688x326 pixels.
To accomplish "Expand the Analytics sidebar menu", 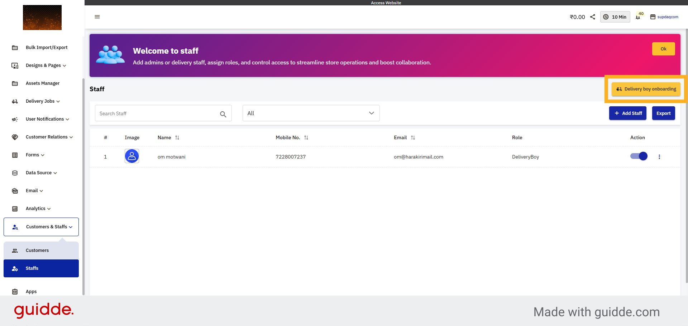I will [37, 209].
